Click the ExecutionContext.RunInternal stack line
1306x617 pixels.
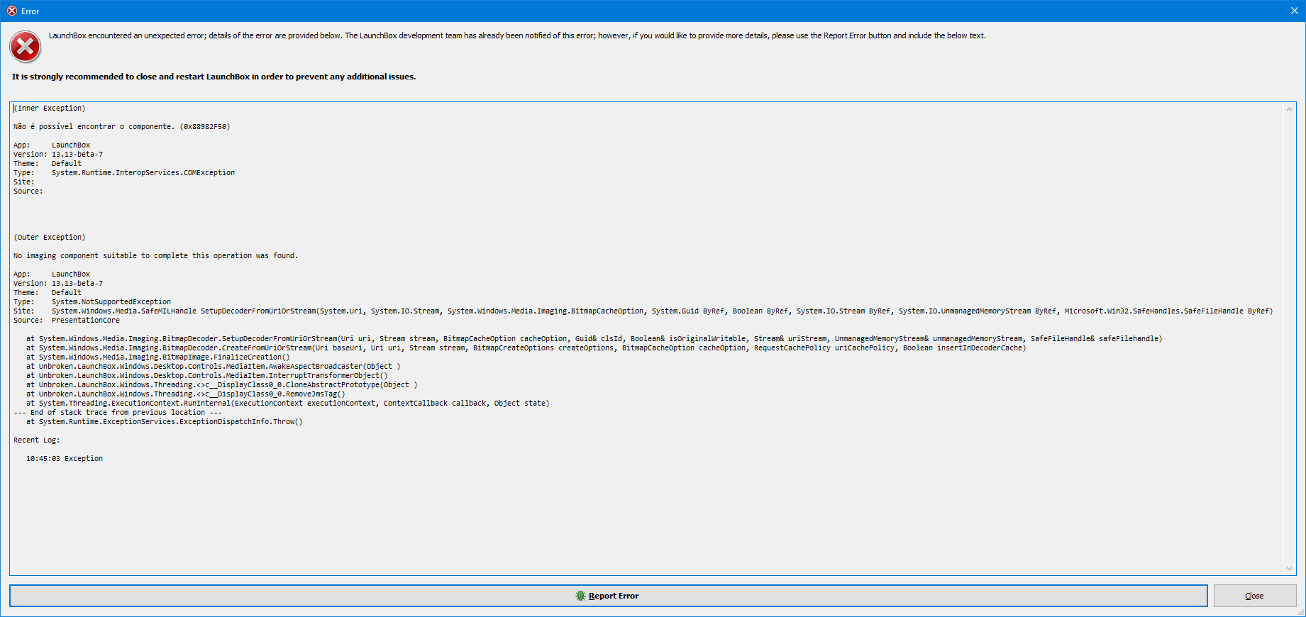(x=288, y=404)
